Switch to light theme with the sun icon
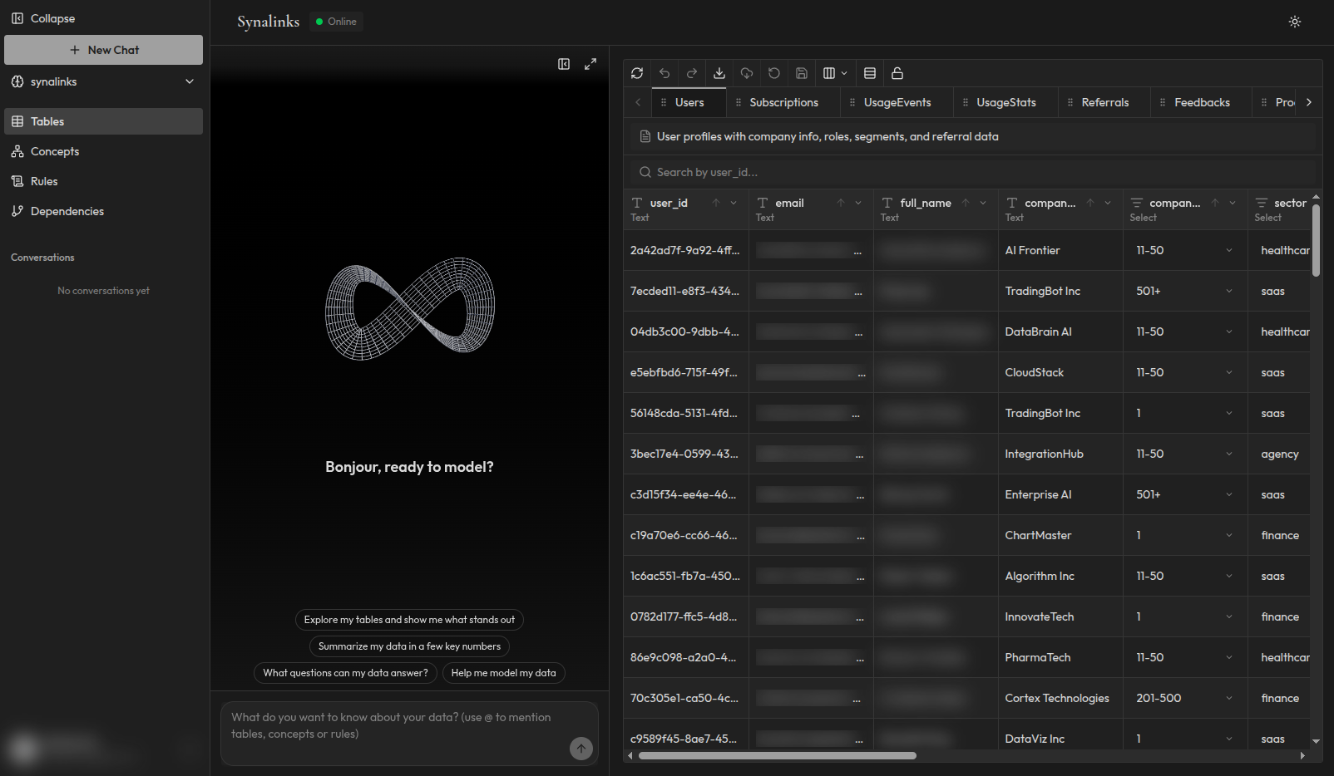The height and width of the screenshot is (776, 1334). click(x=1294, y=22)
